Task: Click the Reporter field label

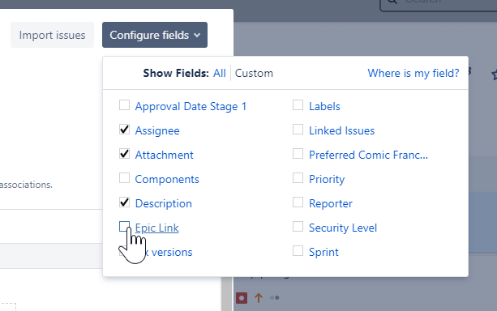Action: click(331, 203)
